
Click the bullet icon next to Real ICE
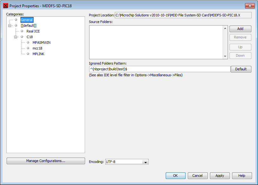coord(22,31)
